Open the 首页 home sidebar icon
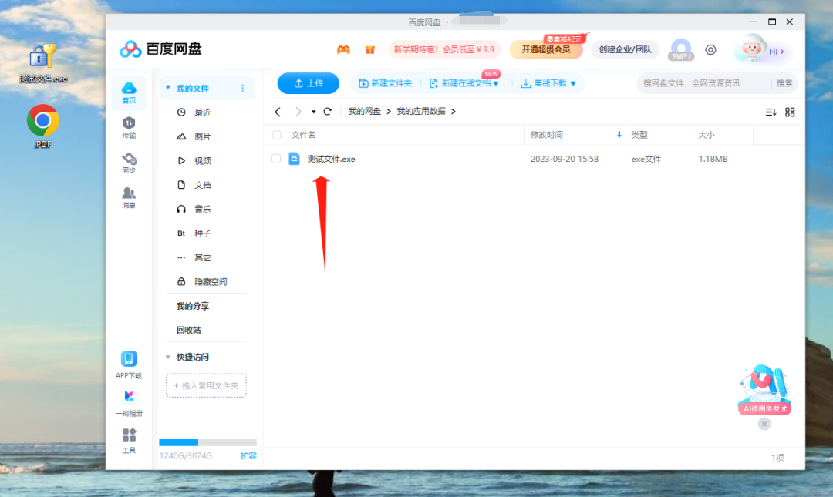The width and height of the screenshot is (833, 497). (129, 92)
